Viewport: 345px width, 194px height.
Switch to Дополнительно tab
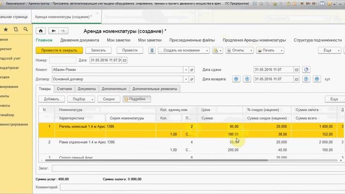click(114, 89)
